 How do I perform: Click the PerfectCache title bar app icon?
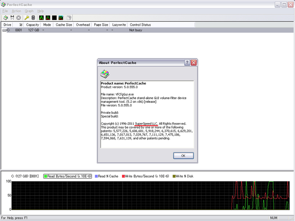coord(3,4)
